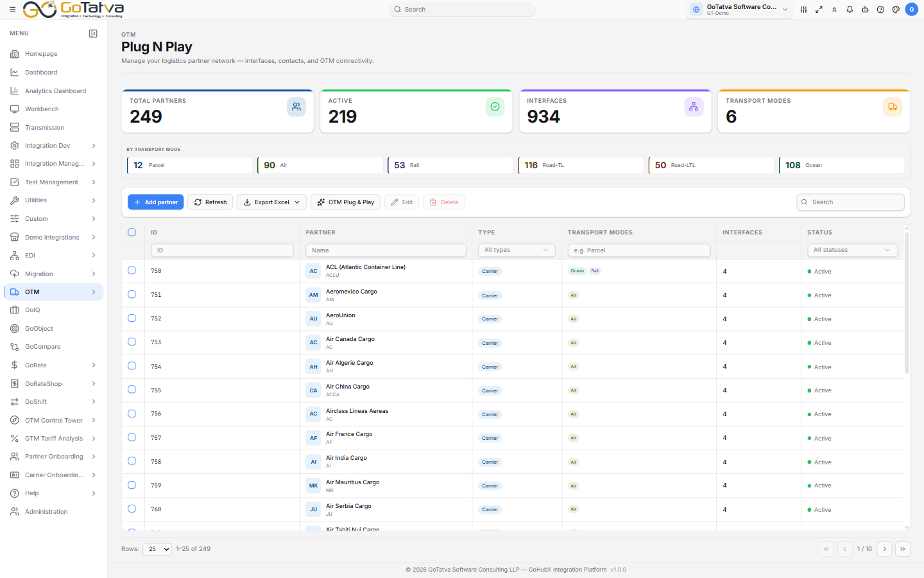Open the bot assistant icon
This screenshot has width=924, height=578.
point(865,10)
